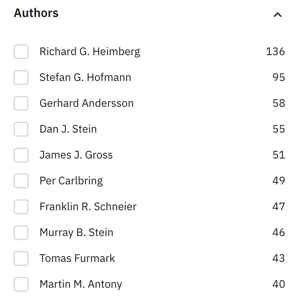The width and height of the screenshot is (301, 302).
Task: Click the count 40 beside Martin M. Antony
Action: point(279,284)
